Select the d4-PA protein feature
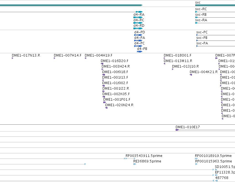235x182 pixels. tap(138, 41)
